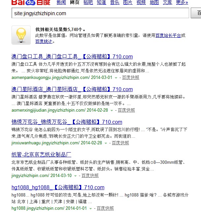Open the 百度站长平台 link
The image size is (201, 215).
(168, 36)
